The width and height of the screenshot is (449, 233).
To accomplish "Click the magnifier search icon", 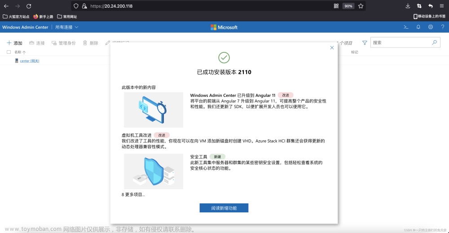I will pos(434,42).
